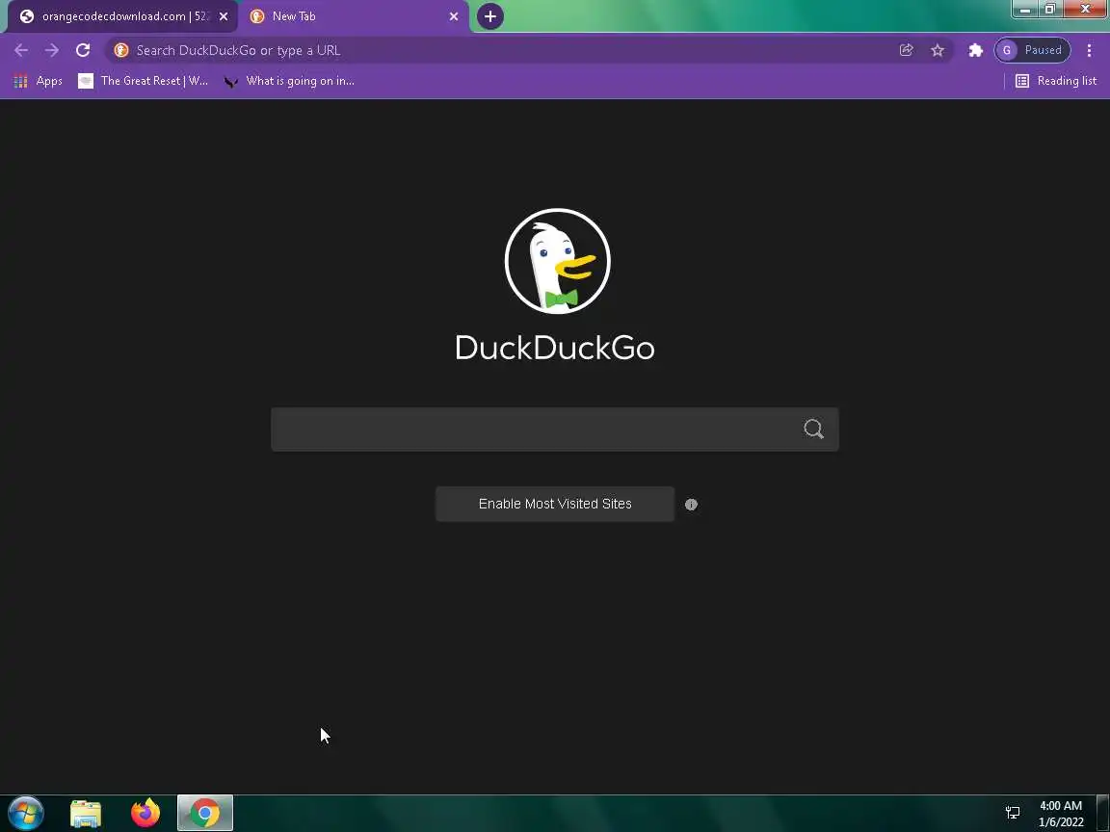Image resolution: width=1110 pixels, height=832 pixels.
Task: Open the Paused profile button
Action: tap(1032, 50)
